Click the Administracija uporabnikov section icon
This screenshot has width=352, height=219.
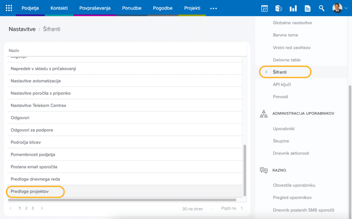point(264,114)
